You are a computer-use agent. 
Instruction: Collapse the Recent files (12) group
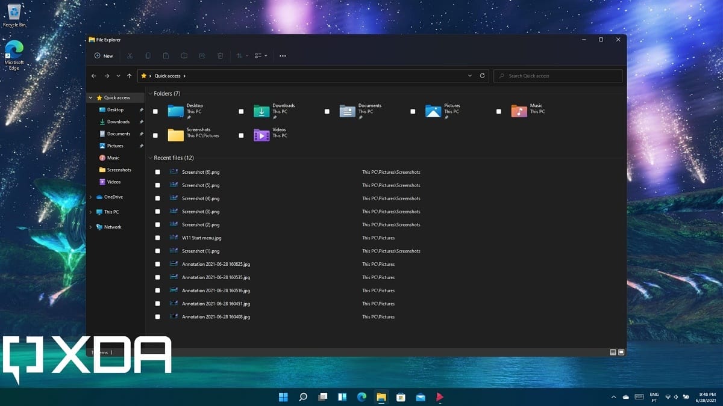click(150, 158)
